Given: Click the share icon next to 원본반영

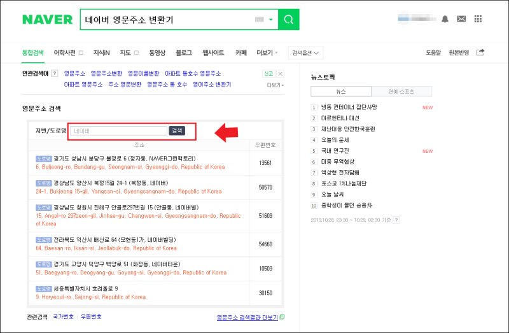Looking at the screenshot, I should point(480,52).
